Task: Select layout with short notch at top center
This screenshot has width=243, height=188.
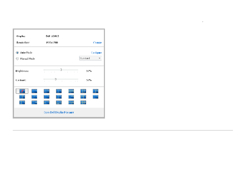Action: coord(34,97)
